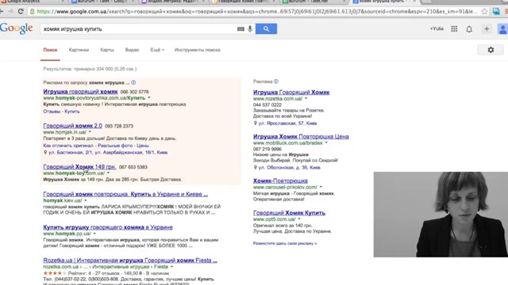Bookmark this page with star icon
Viewport: 508px width, 285px height.
point(484,11)
